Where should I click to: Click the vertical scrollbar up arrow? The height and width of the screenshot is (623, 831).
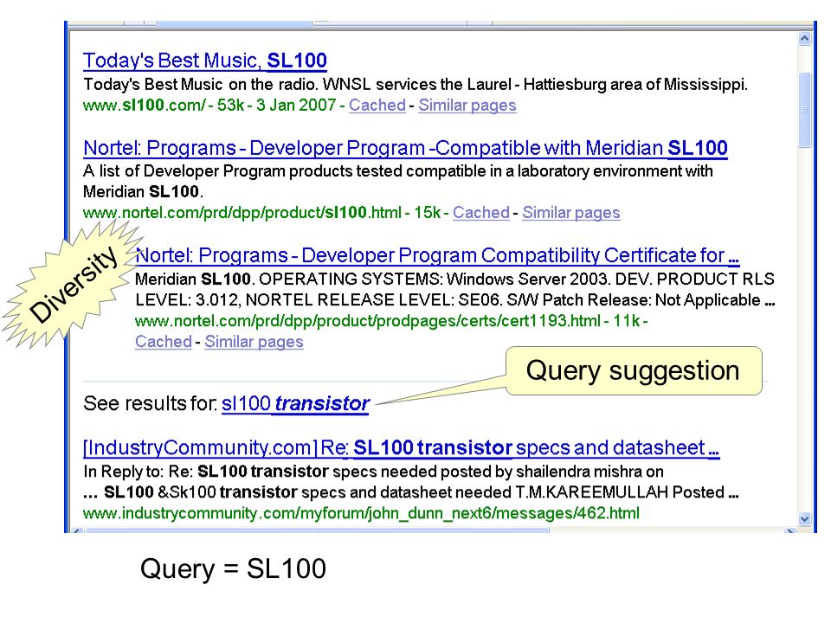coord(804,39)
